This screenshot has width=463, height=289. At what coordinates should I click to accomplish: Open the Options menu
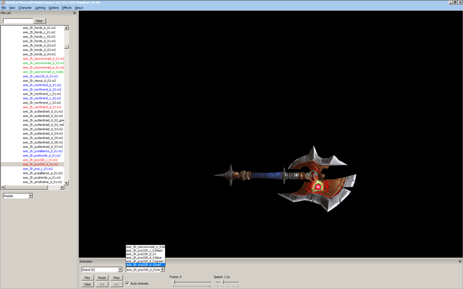54,8
